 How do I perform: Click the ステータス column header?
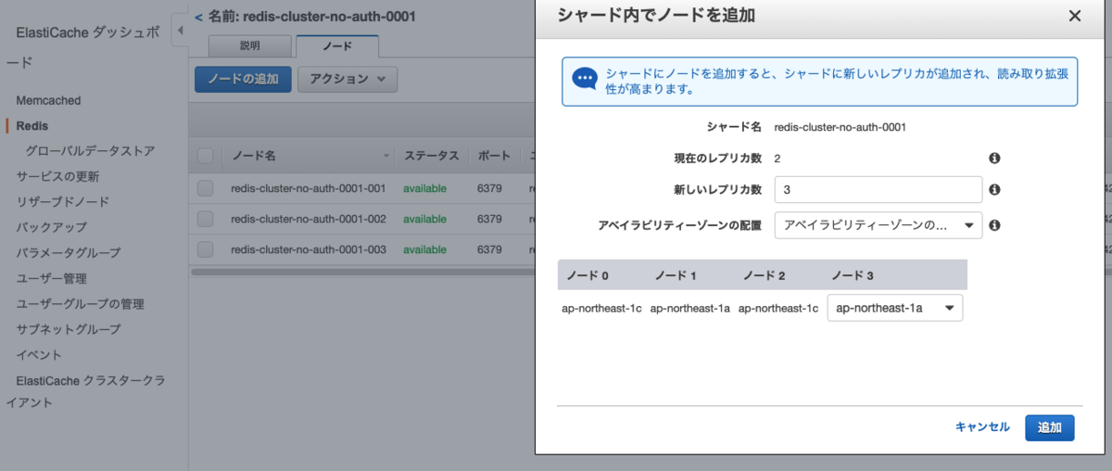(430, 156)
